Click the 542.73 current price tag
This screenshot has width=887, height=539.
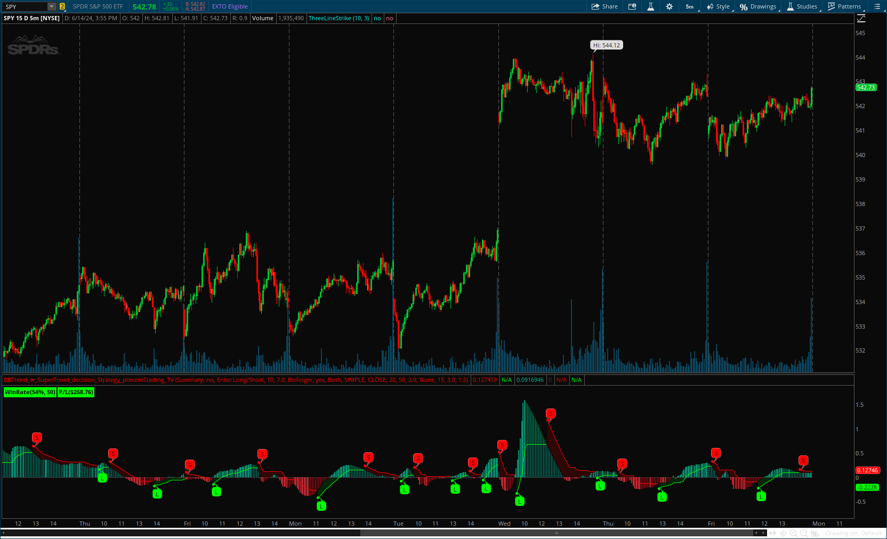[866, 87]
